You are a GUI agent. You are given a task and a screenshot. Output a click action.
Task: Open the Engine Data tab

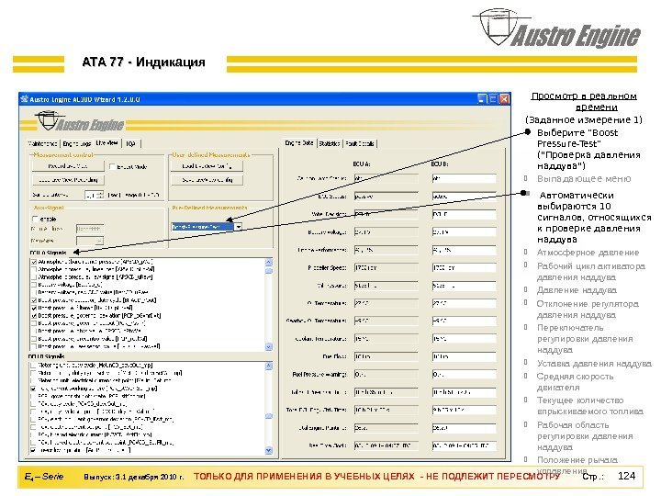299,143
